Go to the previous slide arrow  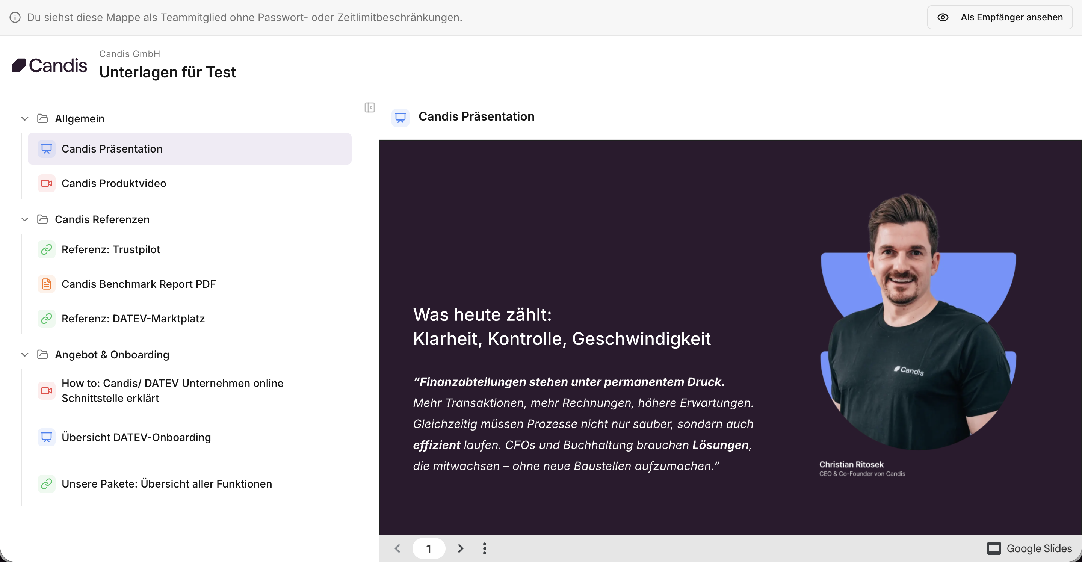tap(397, 548)
